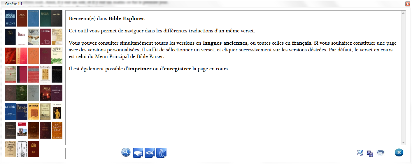The image size is (412, 164).
Task: Select the SBLGNT Bible cover
Action: [10, 18]
